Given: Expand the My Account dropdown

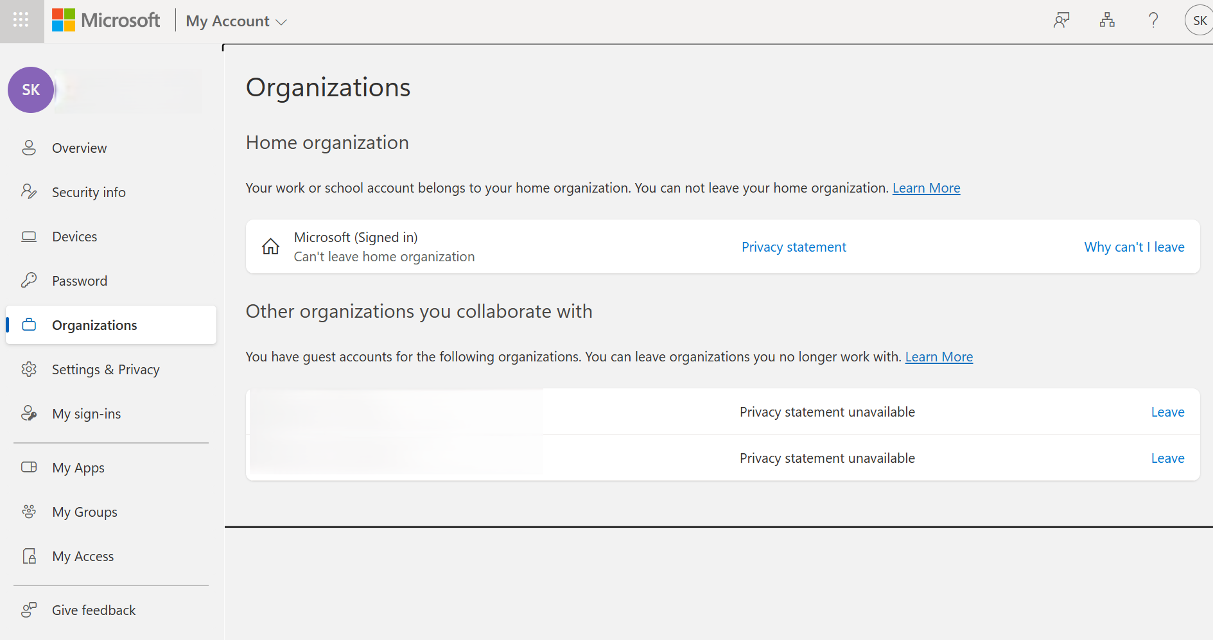Looking at the screenshot, I should click(x=235, y=21).
